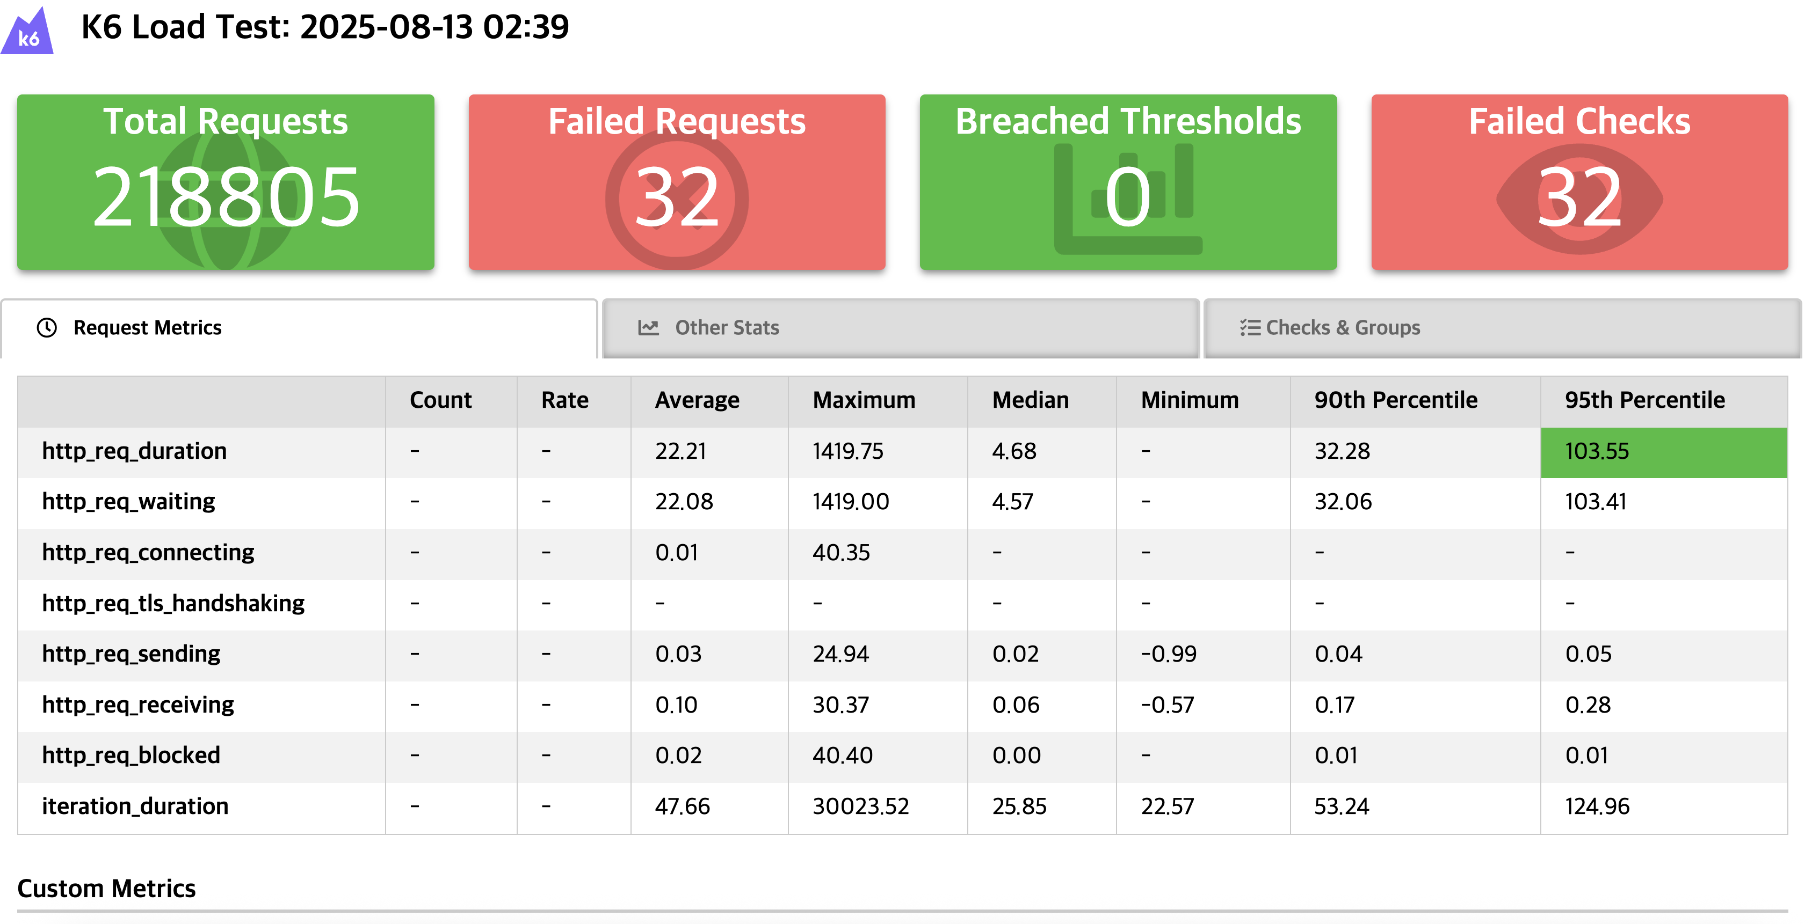The width and height of the screenshot is (1812, 924).
Task: Click the 95th Percentile column header
Action: click(x=1644, y=400)
